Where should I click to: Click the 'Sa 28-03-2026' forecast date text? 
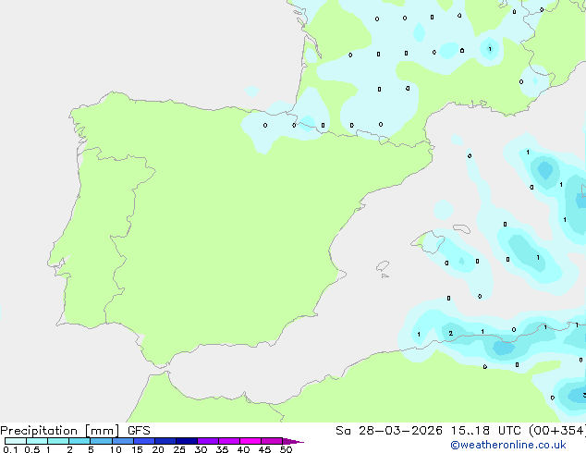tap(389, 431)
